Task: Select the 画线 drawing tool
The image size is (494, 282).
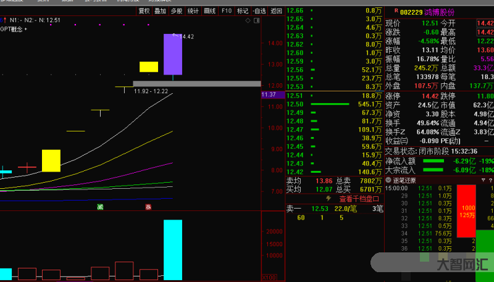Action: 210,11
